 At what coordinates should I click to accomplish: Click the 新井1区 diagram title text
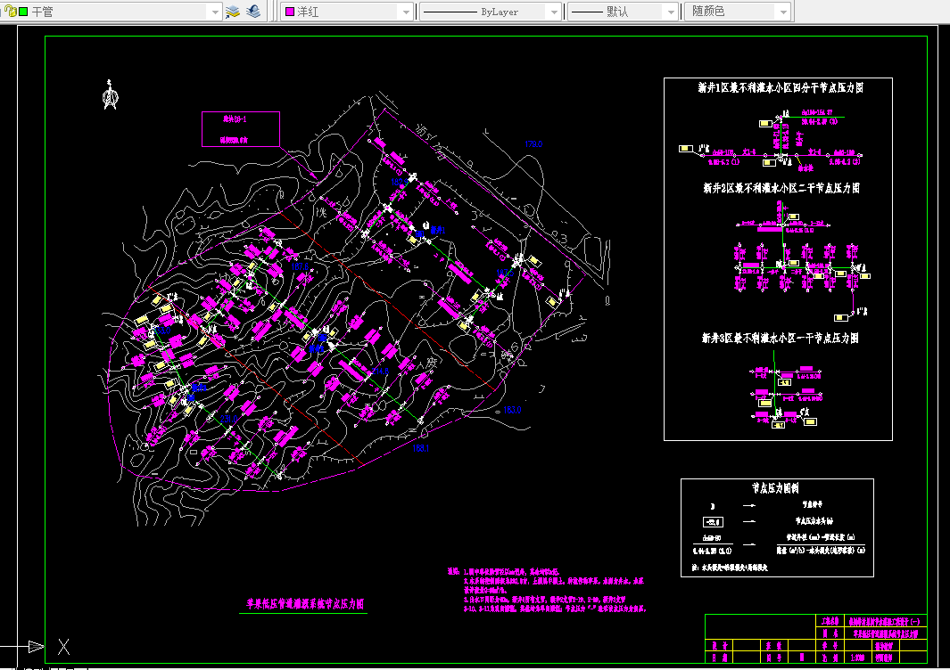coord(780,87)
